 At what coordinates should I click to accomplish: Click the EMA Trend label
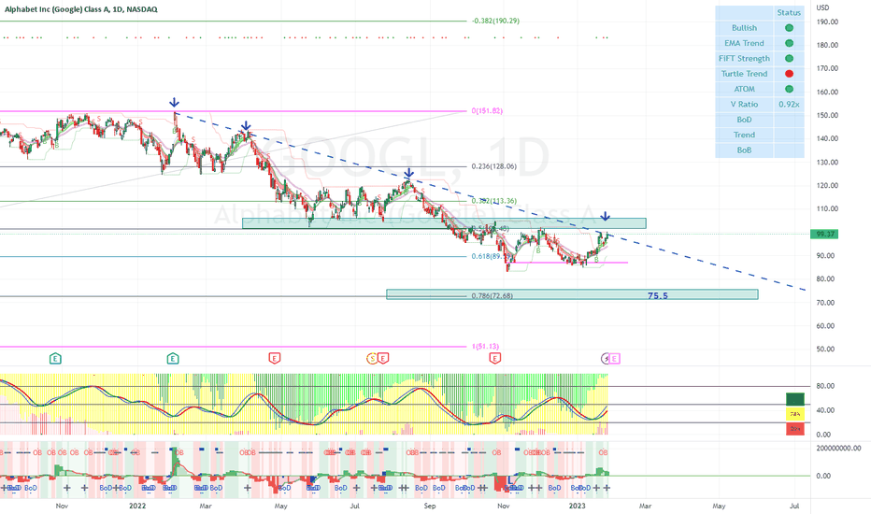[x=744, y=43]
